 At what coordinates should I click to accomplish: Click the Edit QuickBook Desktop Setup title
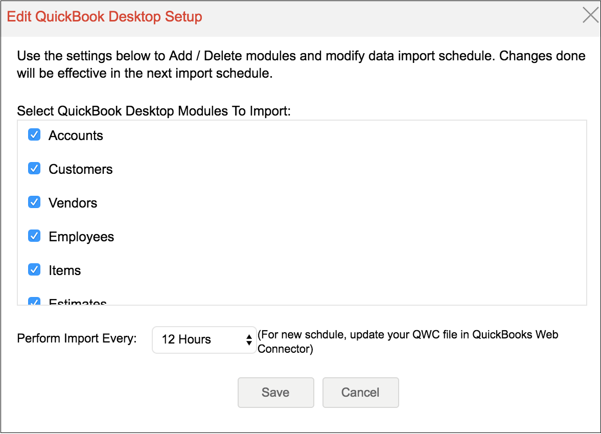click(x=104, y=16)
